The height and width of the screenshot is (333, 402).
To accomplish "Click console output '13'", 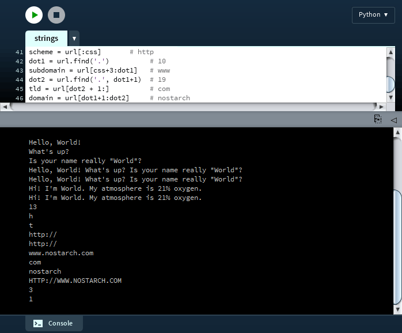I will (x=33, y=207).
